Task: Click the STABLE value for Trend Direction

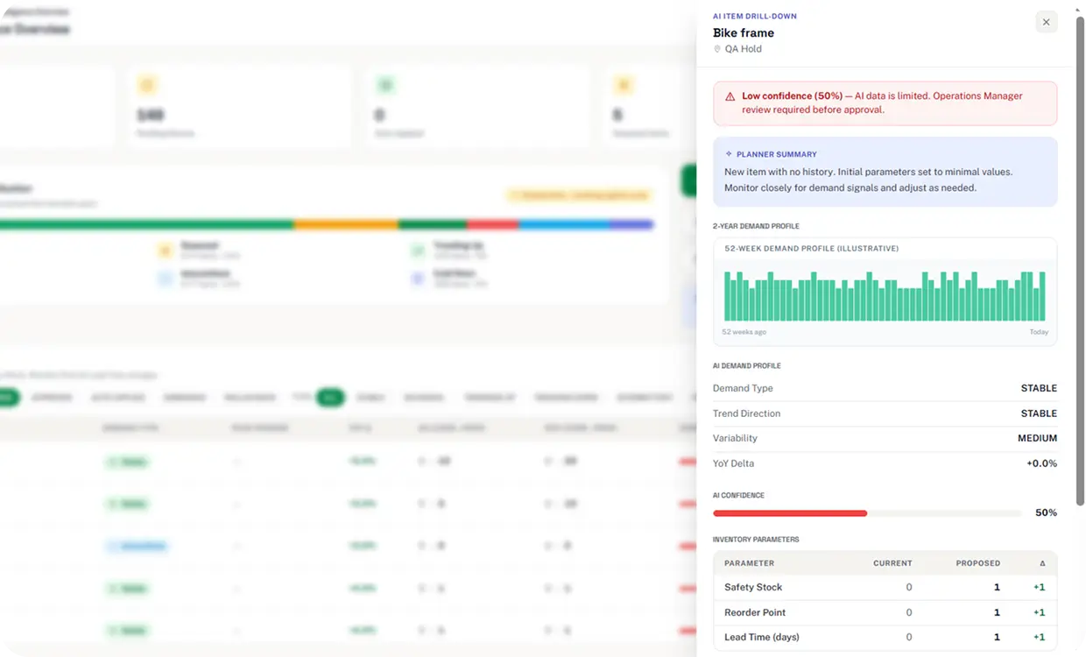Action: pos(1039,413)
